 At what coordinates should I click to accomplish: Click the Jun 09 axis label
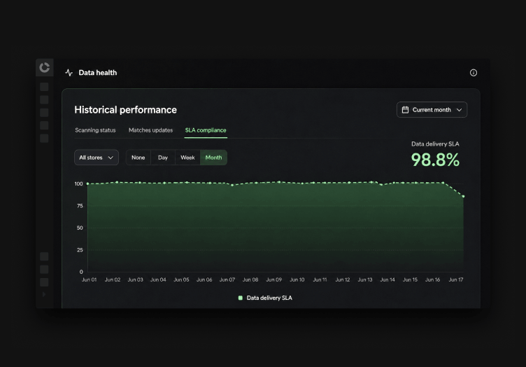tap(273, 279)
